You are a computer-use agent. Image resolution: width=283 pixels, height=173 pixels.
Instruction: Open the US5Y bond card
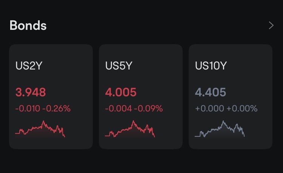coord(141,97)
